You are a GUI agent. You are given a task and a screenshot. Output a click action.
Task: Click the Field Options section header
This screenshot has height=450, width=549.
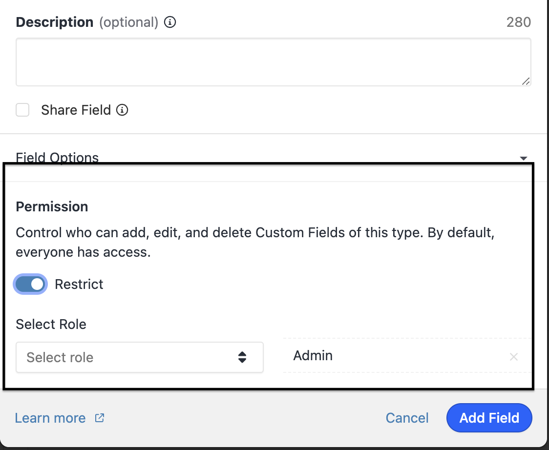pyautogui.click(x=57, y=158)
